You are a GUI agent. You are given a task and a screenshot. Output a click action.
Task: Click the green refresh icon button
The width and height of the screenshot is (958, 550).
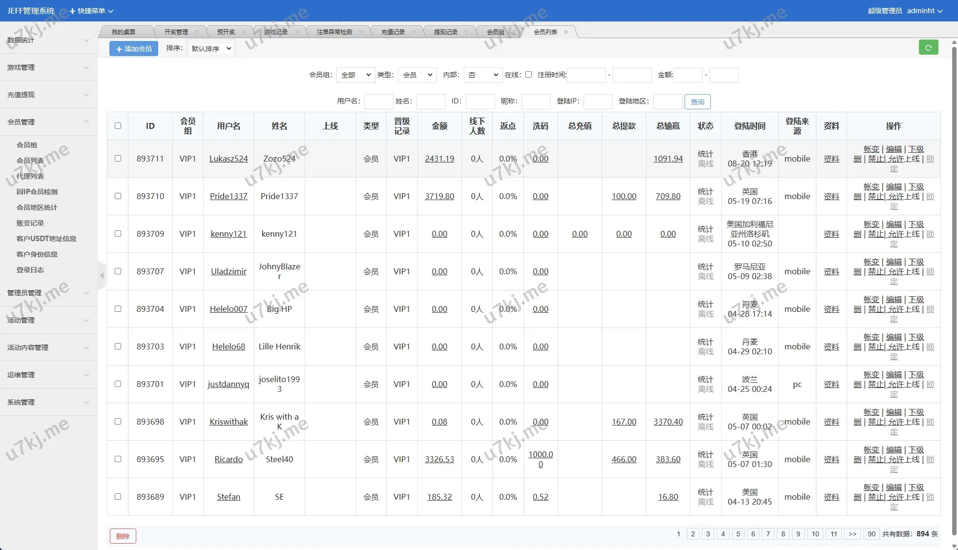(928, 47)
